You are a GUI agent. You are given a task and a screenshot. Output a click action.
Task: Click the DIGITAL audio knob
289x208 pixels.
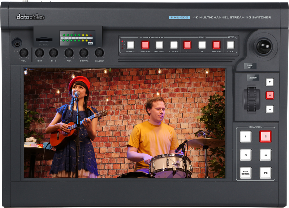[x=84, y=53]
